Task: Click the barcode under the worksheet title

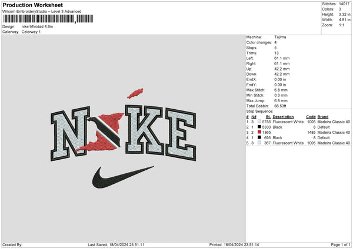Action: pos(48,19)
